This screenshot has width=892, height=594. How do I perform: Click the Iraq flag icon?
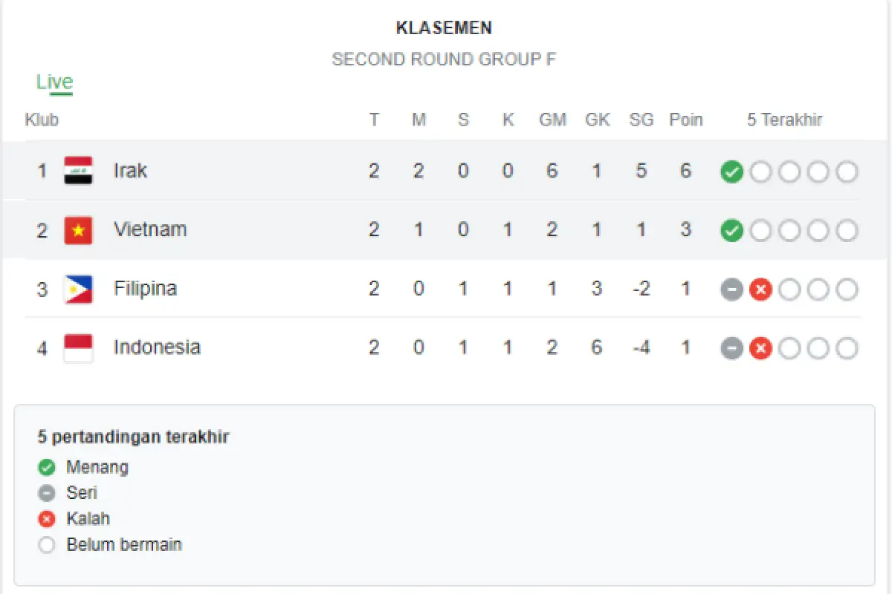click(x=79, y=170)
